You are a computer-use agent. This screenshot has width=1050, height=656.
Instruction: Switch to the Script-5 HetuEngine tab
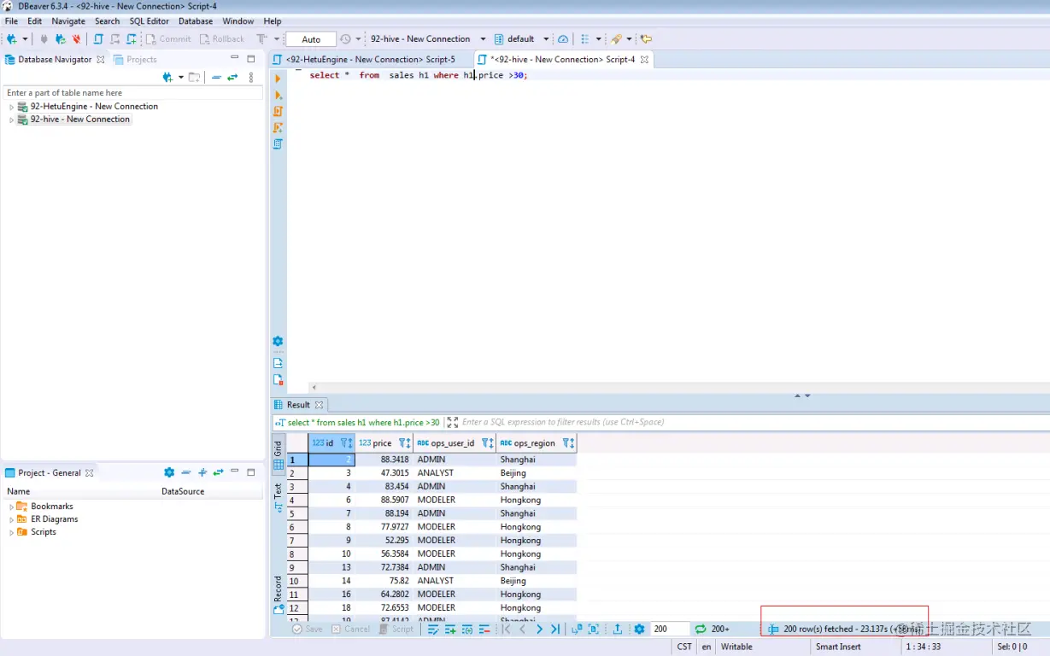pos(370,60)
